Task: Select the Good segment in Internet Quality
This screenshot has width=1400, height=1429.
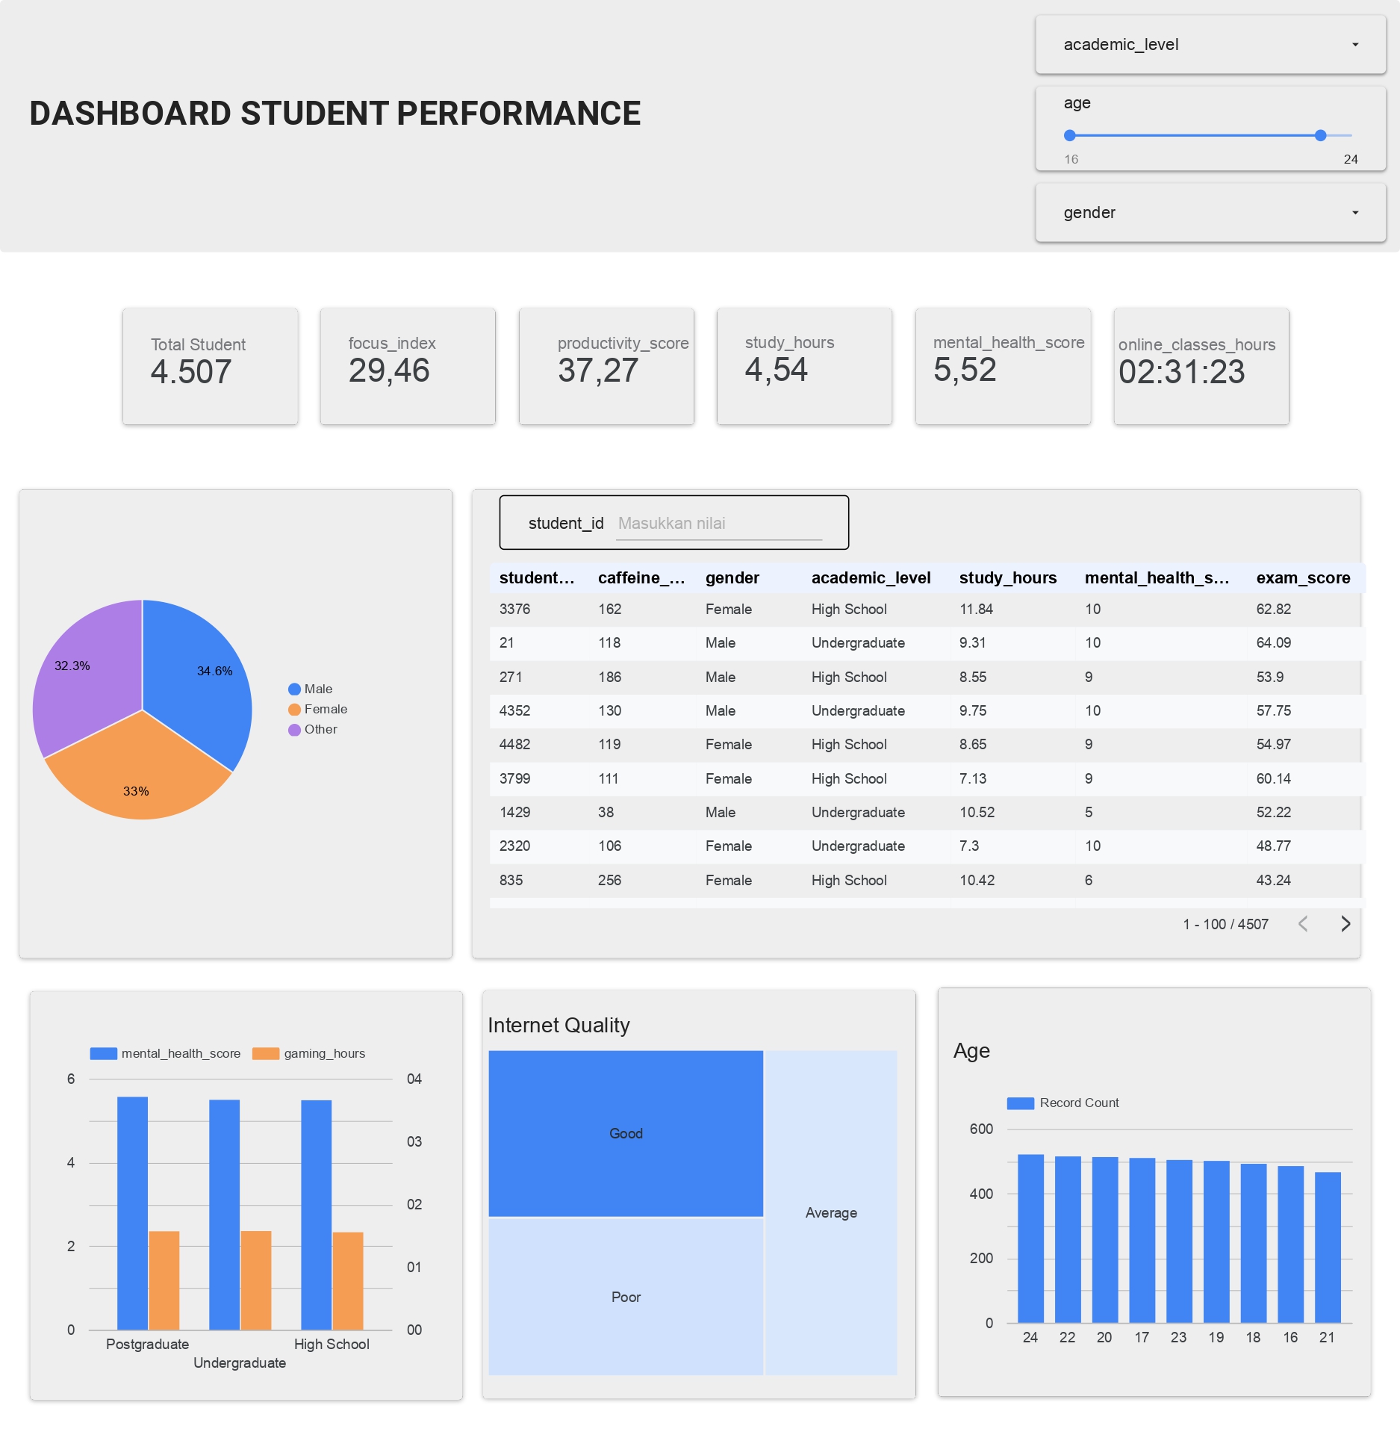Action: click(626, 1133)
